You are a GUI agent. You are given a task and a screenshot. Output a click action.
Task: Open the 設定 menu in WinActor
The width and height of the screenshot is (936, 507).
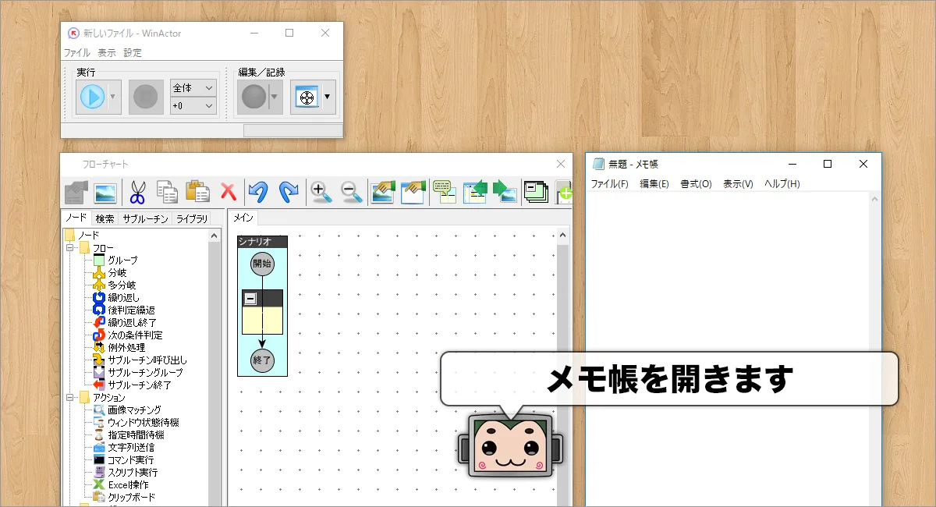click(x=133, y=53)
